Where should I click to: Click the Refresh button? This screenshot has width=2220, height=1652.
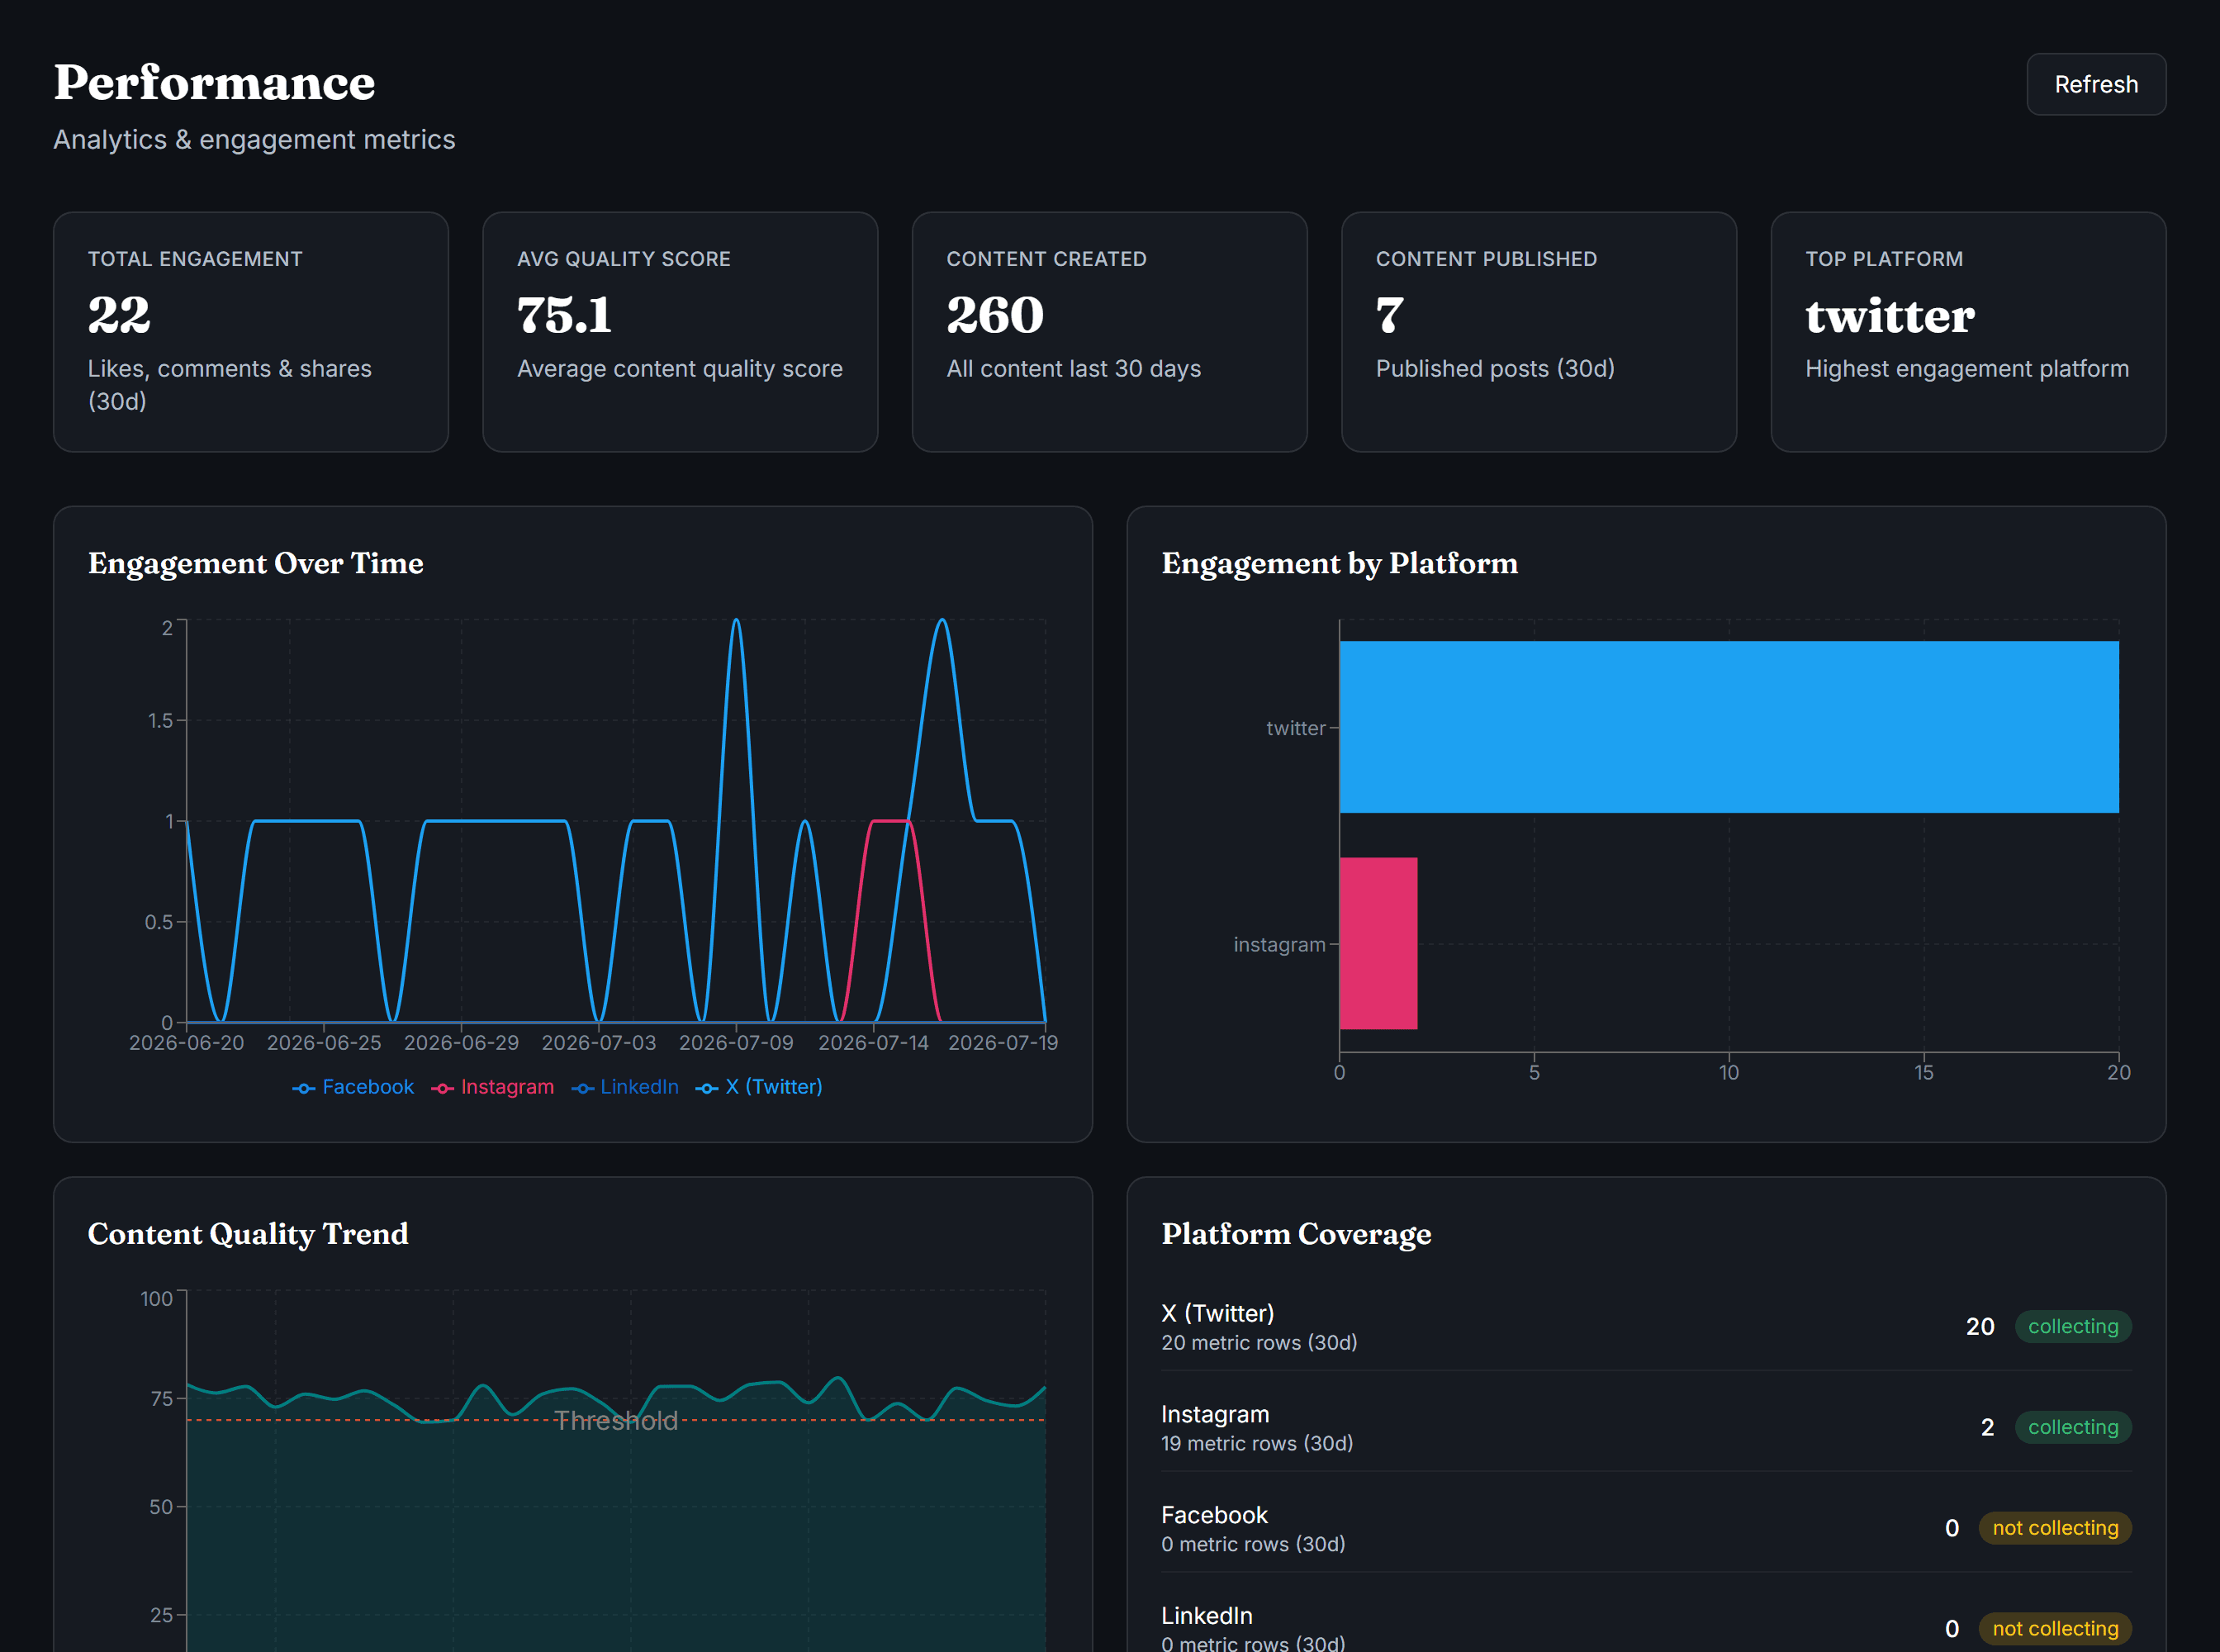point(2096,84)
